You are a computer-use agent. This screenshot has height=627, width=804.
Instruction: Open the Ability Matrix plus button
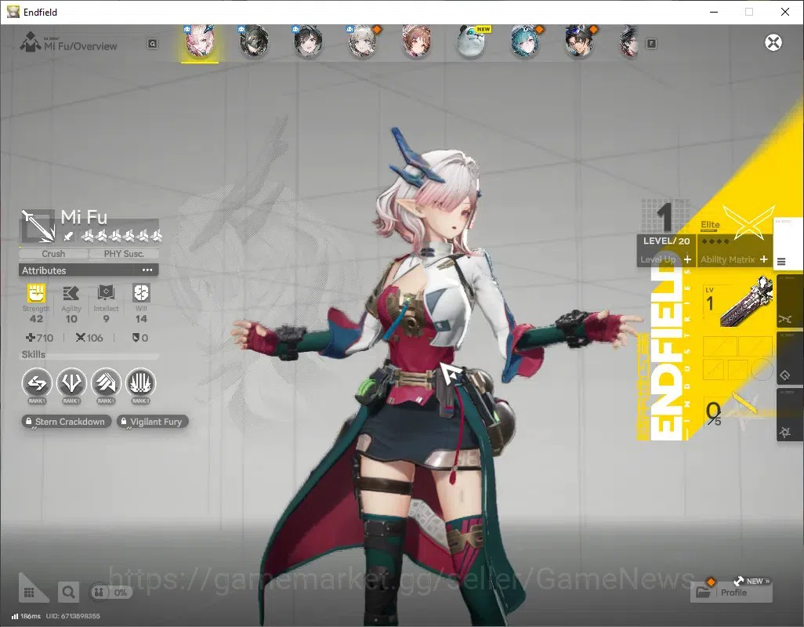coord(763,259)
